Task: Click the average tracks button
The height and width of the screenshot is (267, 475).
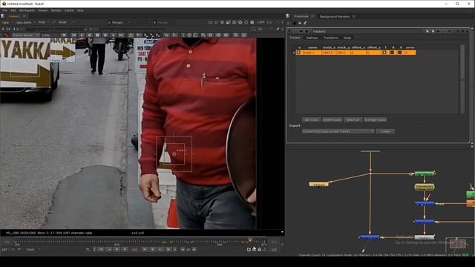Action: [x=375, y=120]
